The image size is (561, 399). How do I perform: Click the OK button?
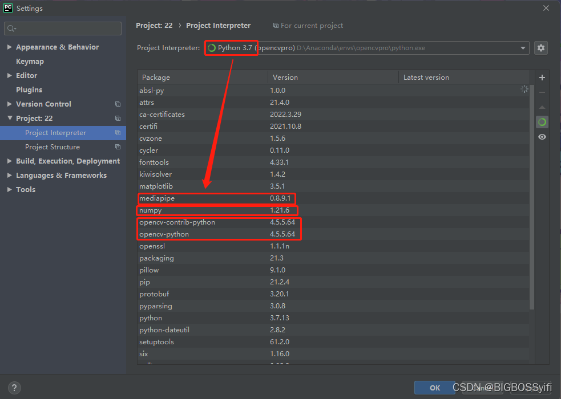point(435,388)
